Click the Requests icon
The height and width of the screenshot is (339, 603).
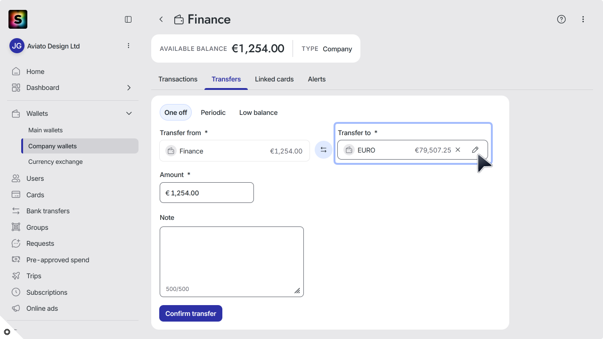pyautogui.click(x=16, y=243)
